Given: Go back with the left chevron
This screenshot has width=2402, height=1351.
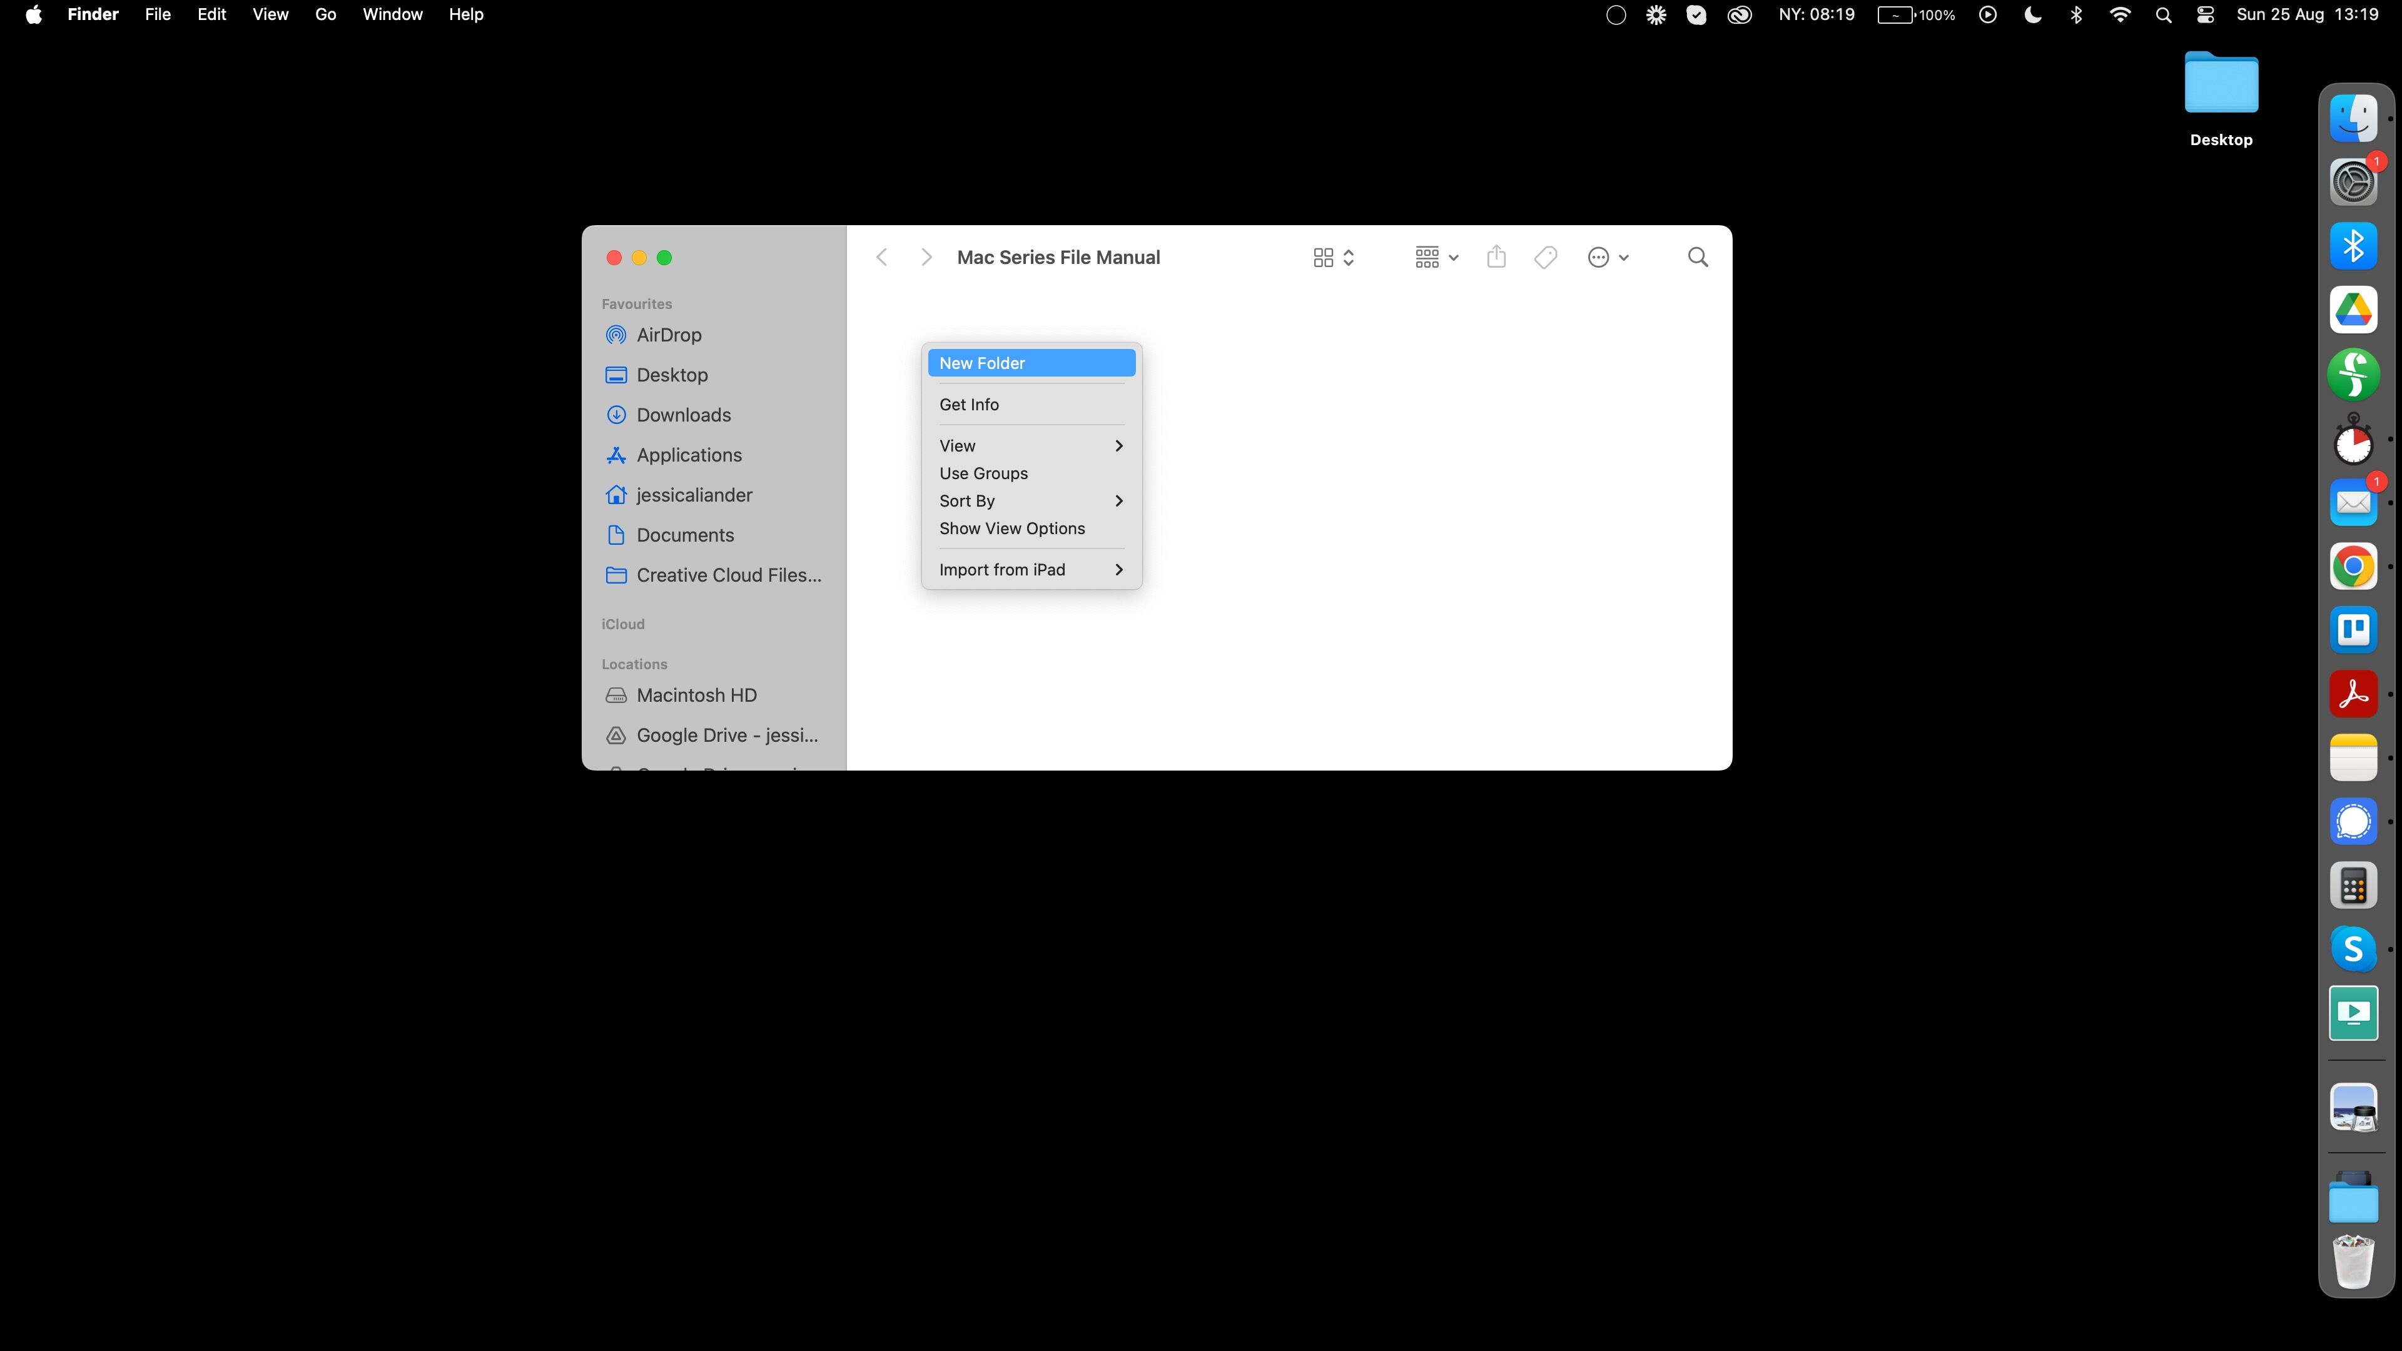Looking at the screenshot, I should click(881, 257).
